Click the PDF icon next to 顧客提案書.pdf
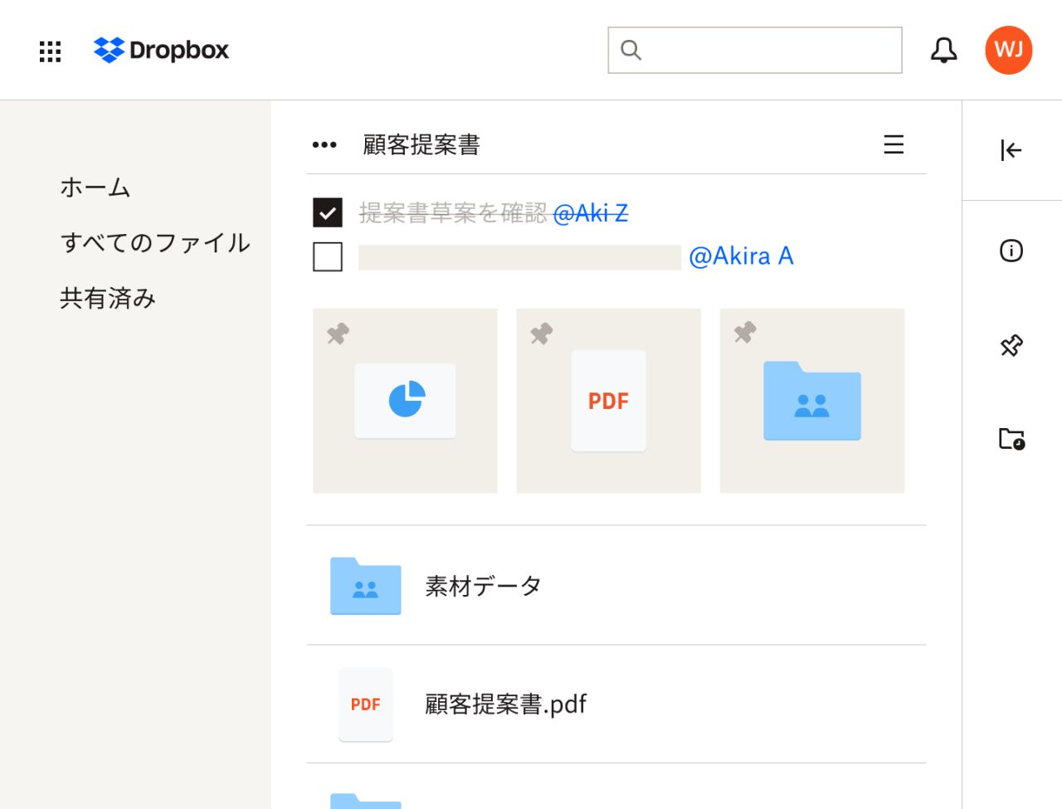This screenshot has height=809, width=1062. tap(365, 704)
